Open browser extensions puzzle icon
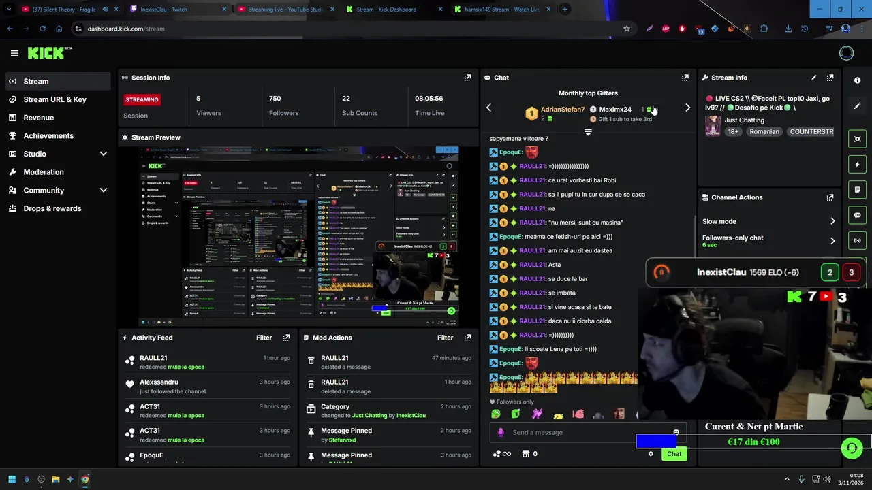The image size is (872, 490). [764, 29]
